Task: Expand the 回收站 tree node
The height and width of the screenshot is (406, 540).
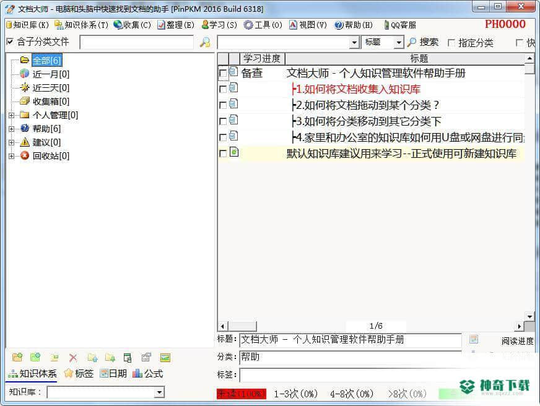Action: click(x=11, y=156)
